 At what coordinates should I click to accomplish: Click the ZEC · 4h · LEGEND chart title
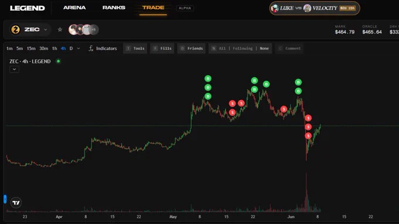[30, 61]
